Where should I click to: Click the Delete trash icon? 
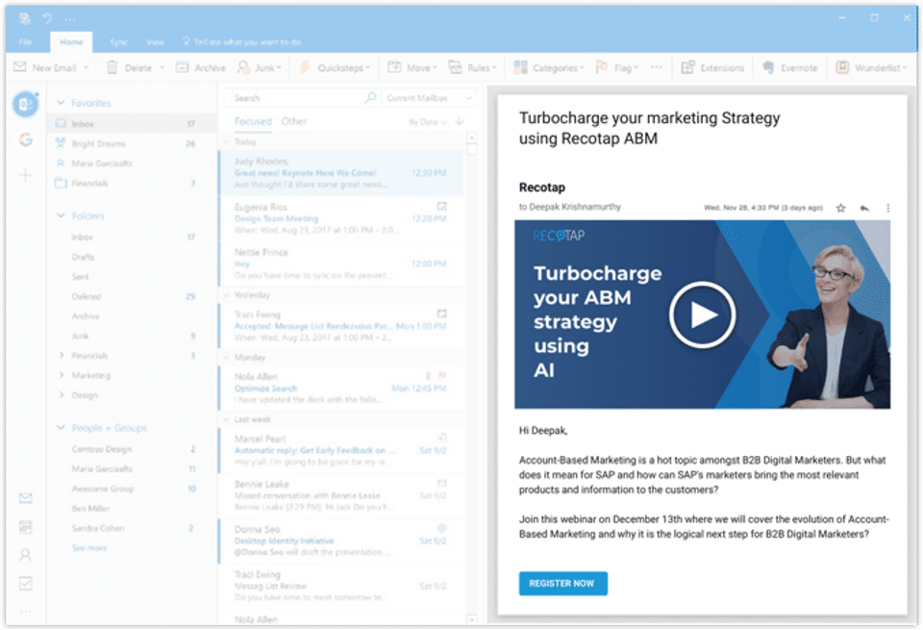112,67
